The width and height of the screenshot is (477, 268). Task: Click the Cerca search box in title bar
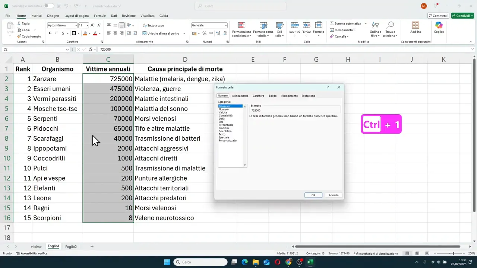tap(240, 6)
